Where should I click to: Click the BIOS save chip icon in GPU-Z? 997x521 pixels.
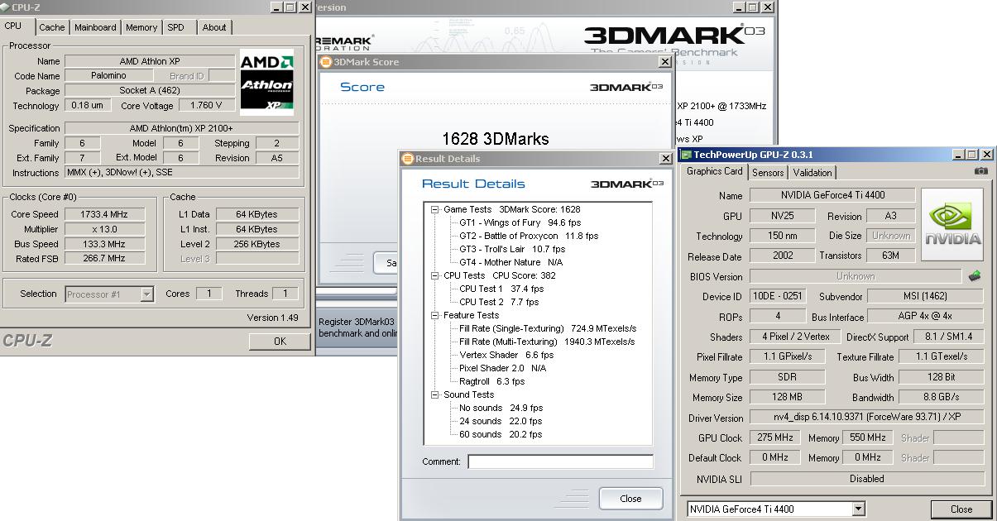coord(975,276)
